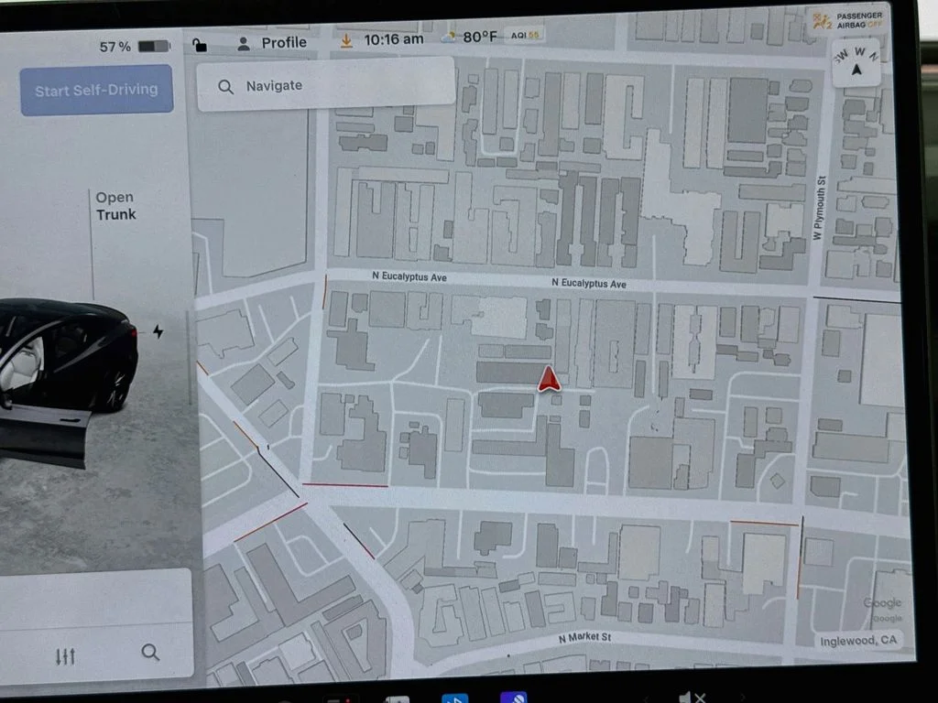Tap the 57% battery indicator

click(135, 47)
